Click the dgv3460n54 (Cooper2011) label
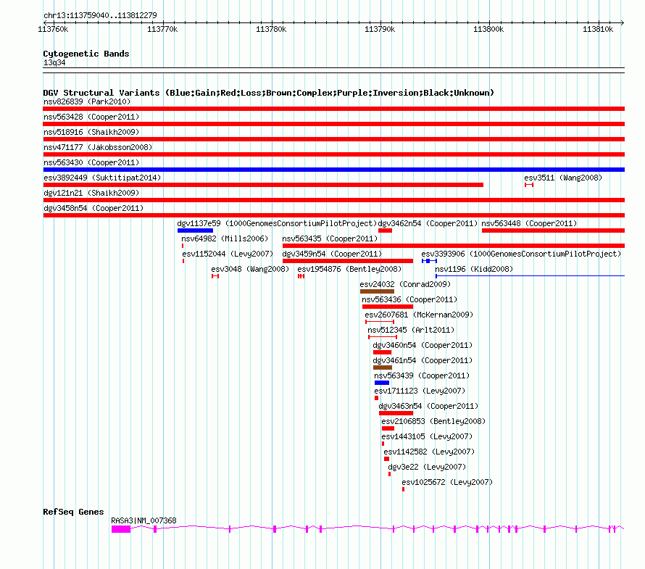Screen dimensions: 645x569 tap(423, 345)
